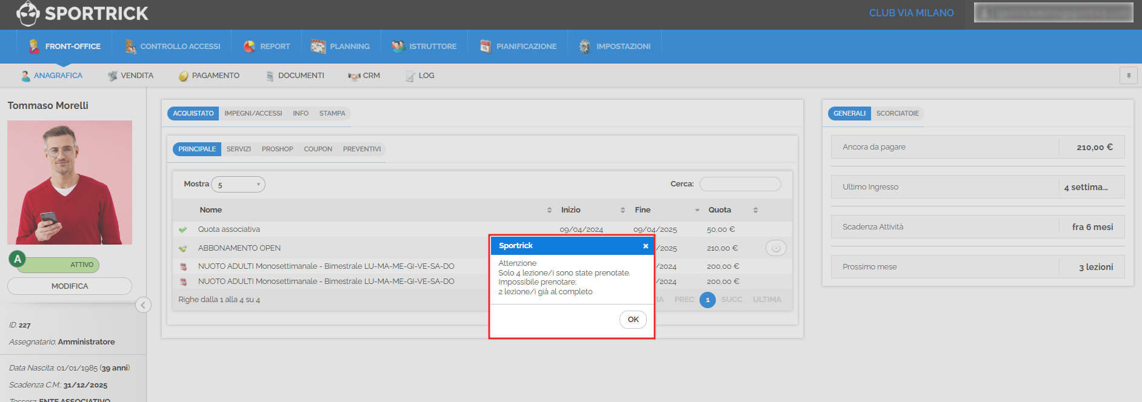This screenshot has height=402, width=1142.
Task: Open the Pianificazione section
Action: 518,47
